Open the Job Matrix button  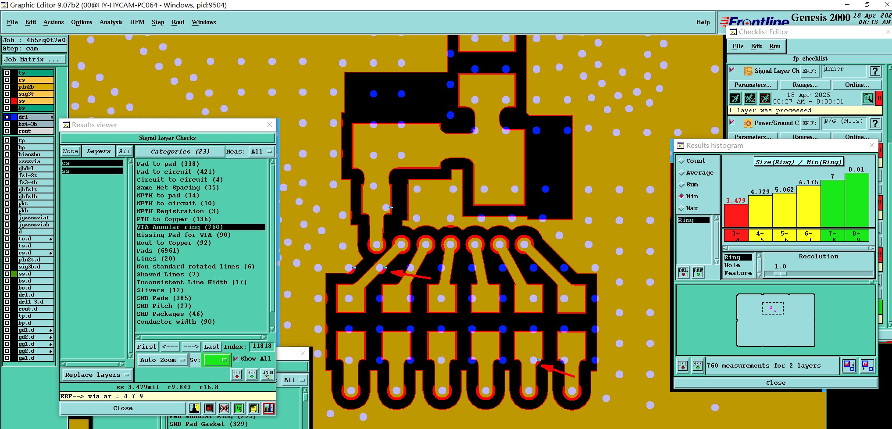tap(34, 59)
